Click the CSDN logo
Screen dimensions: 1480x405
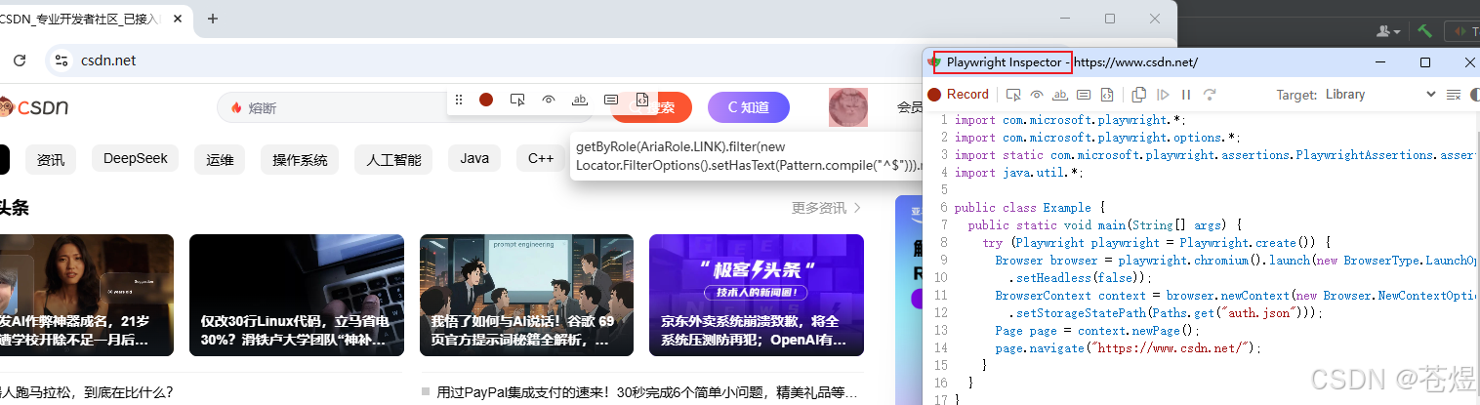[x=34, y=107]
